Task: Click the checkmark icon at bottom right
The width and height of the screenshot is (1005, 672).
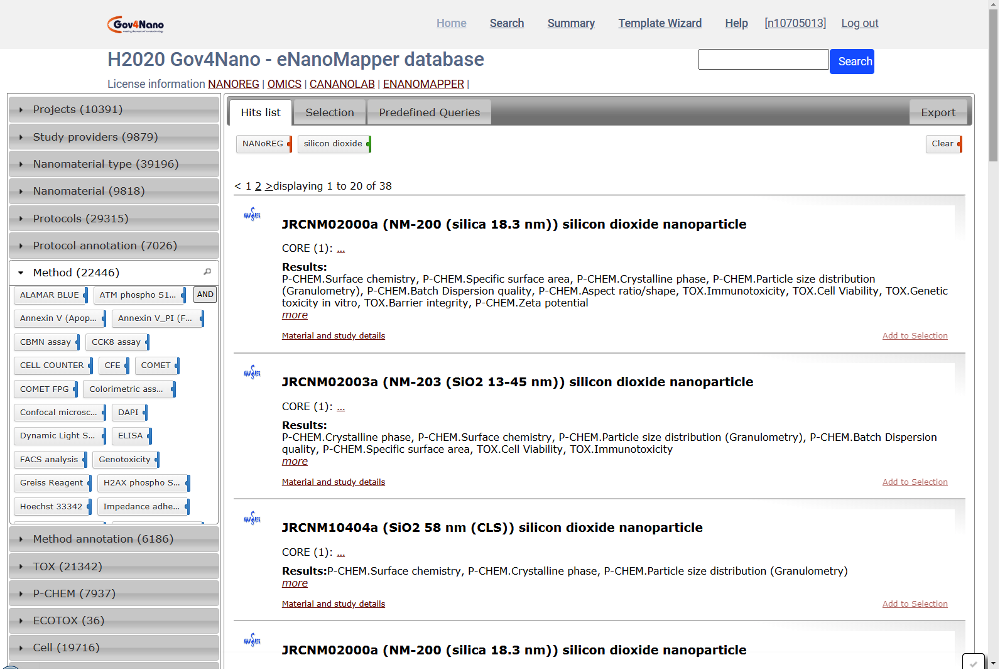Action: (x=973, y=663)
